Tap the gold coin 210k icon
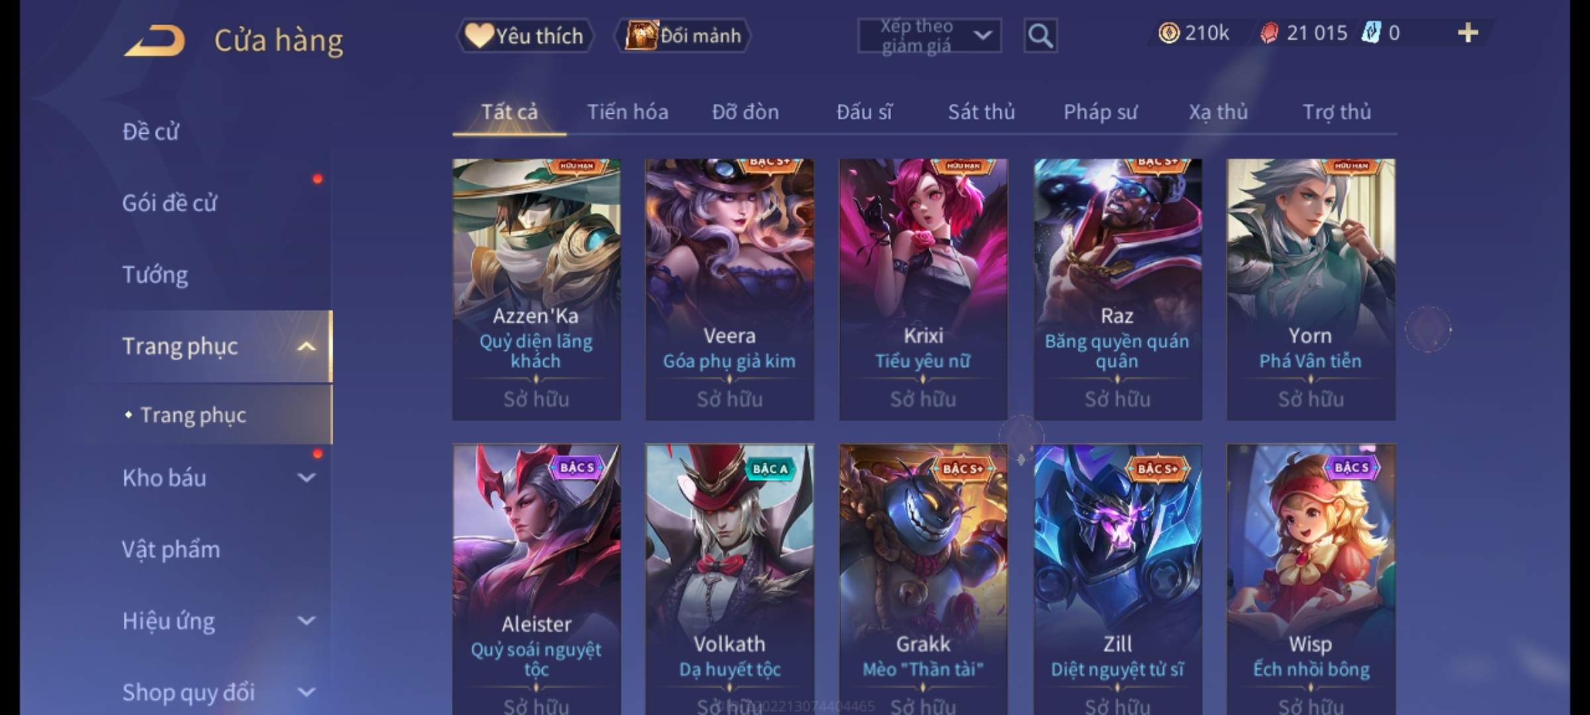The height and width of the screenshot is (715, 1590). [1169, 33]
